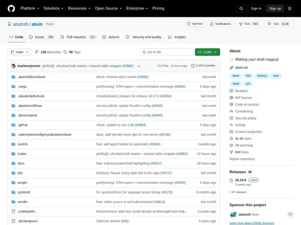301x225 pixels.
Task: Switch to the Security and quality tab
Action: pos(143,37)
